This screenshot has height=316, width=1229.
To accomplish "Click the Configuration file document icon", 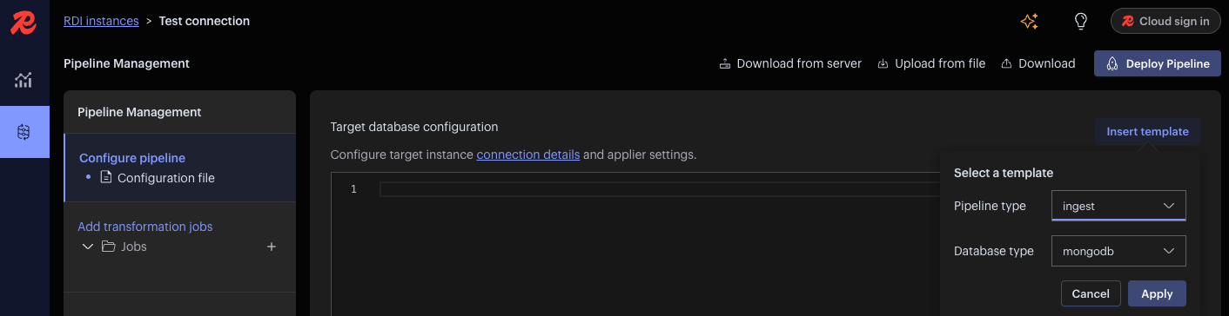I will point(106,177).
